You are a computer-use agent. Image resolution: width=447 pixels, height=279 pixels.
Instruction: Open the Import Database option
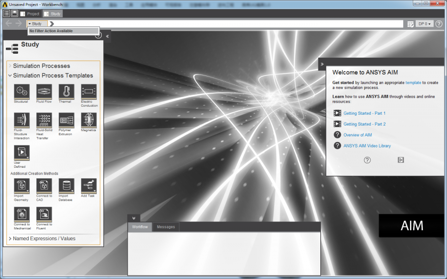coord(66,186)
